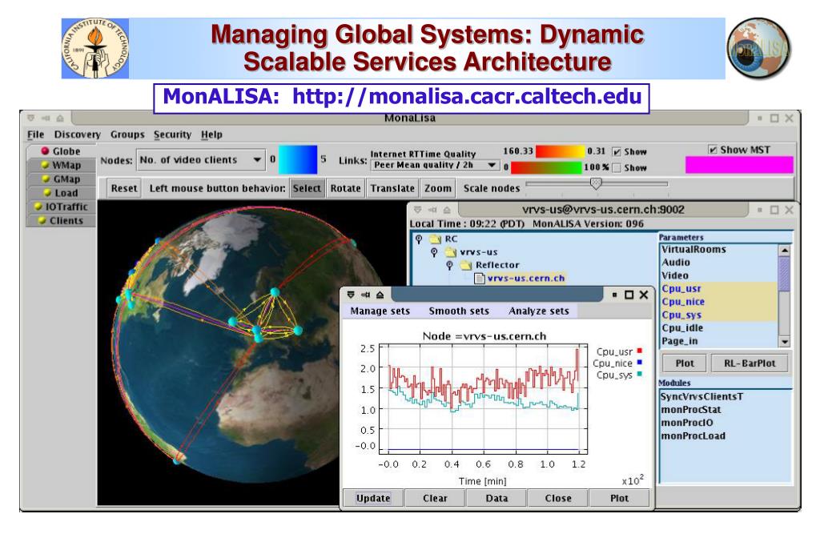Viewport: 820px width, 546px height.
Task: Click the Scale nodes slider handle
Action: pyautogui.click(x=596, y=183)
